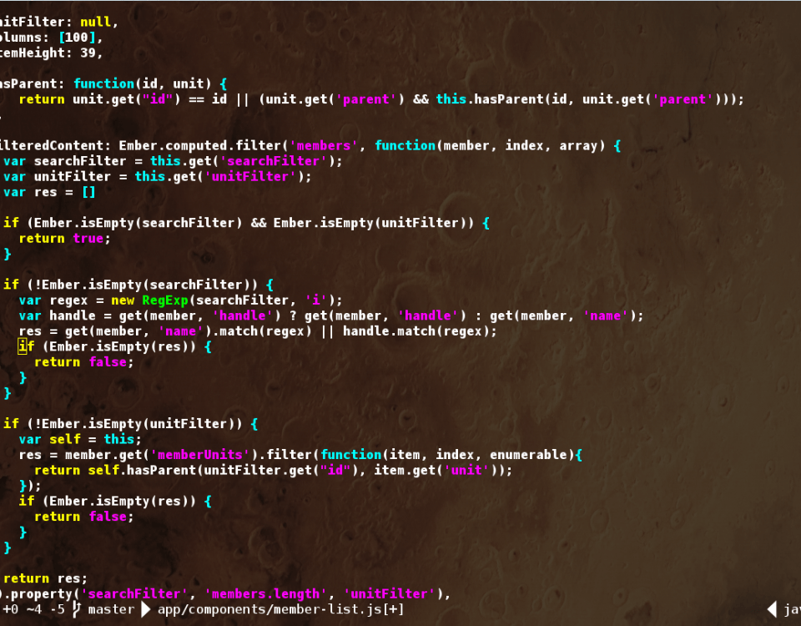Click the null value after unitFilter
The width and height of the screenshot is (801, 626).
pos(96,22)
